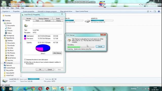
Task: Select the AMAR (E:) drive icon
Action: (x=87, y=21)
